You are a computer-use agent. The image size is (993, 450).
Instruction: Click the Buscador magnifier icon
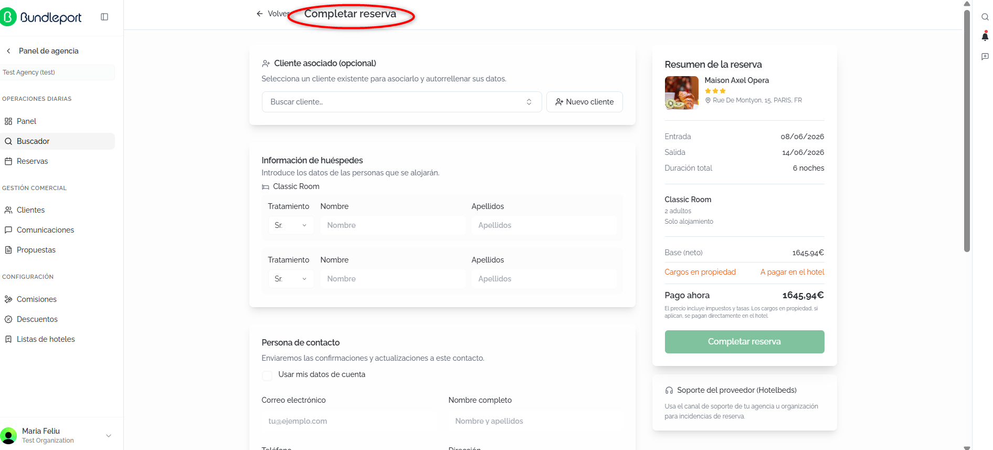tap(8, 141)
